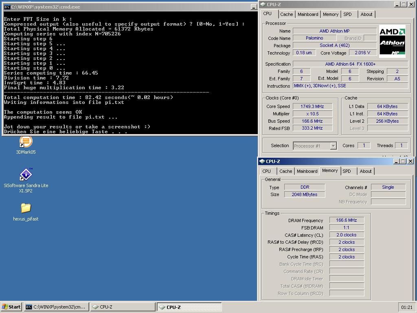Open About tab in upper CPU-Z
Image resolution: width=417 pixels, height=313 pixels.
click(x=366, y=14)
